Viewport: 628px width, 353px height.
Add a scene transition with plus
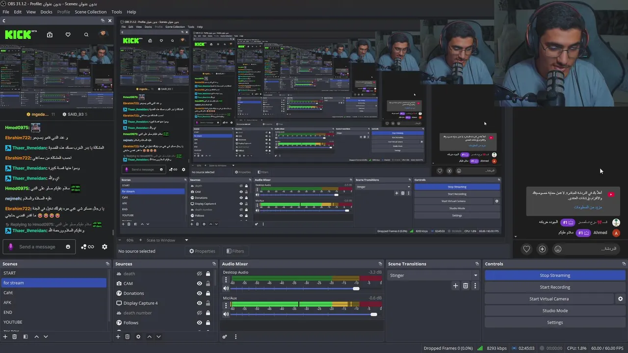(x=455, y=286)
